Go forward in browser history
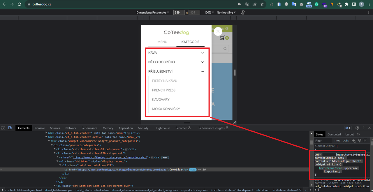Screen dimensions: 373x192 pyautogui.click(x=12, y=4)
